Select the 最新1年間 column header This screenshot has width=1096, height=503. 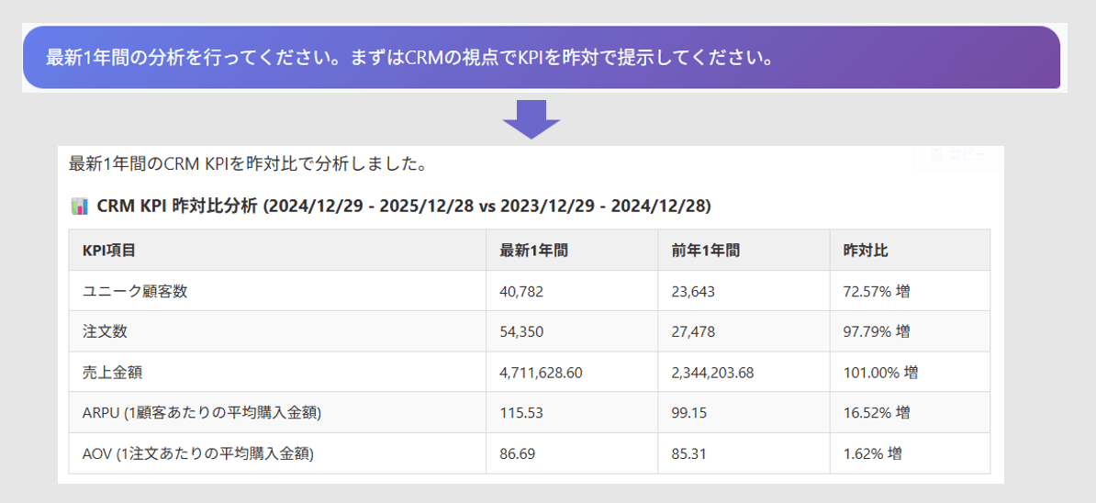tap(533, 251)
